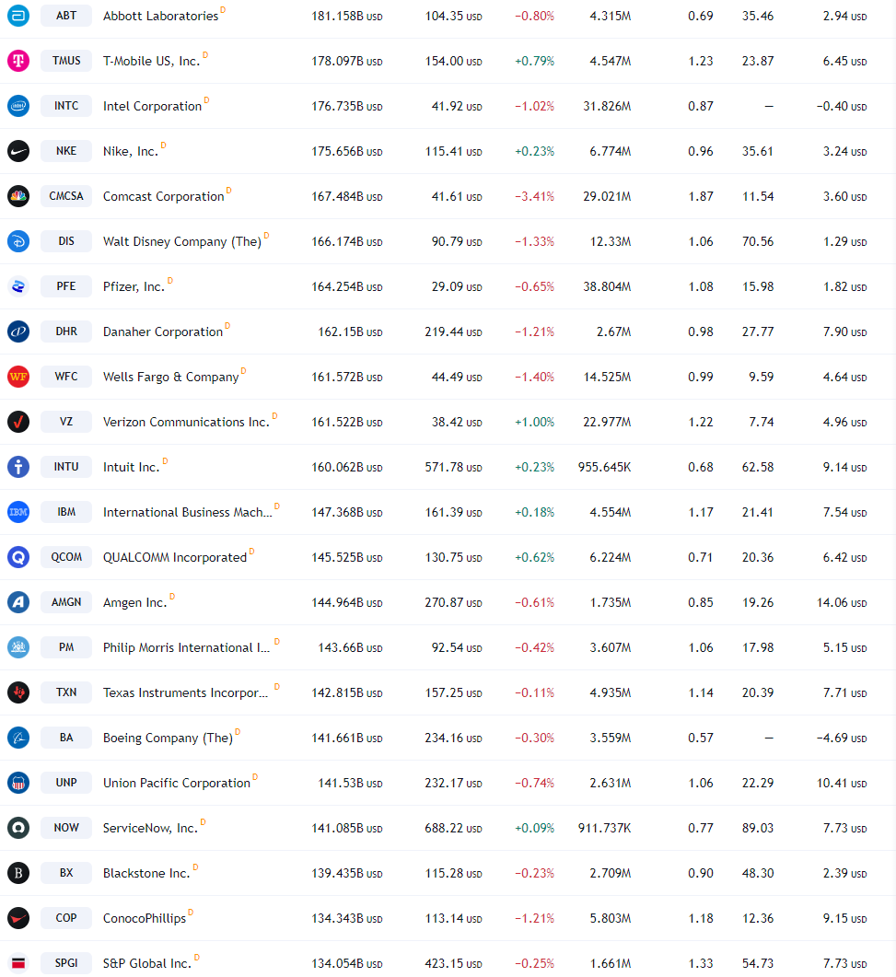
Task: Click the Intel Corporation logo icon
Action: 18,106
